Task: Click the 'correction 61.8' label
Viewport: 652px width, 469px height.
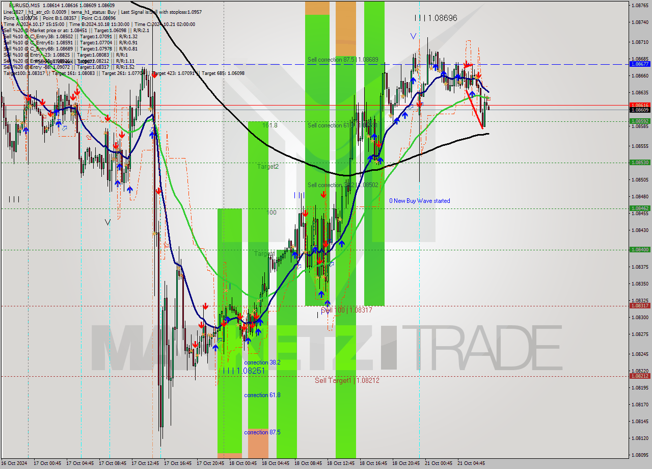Action: pyautogui.click(x=262, y=395)
